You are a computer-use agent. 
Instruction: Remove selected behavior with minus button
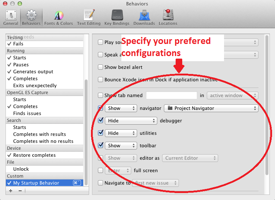[20, 191]
